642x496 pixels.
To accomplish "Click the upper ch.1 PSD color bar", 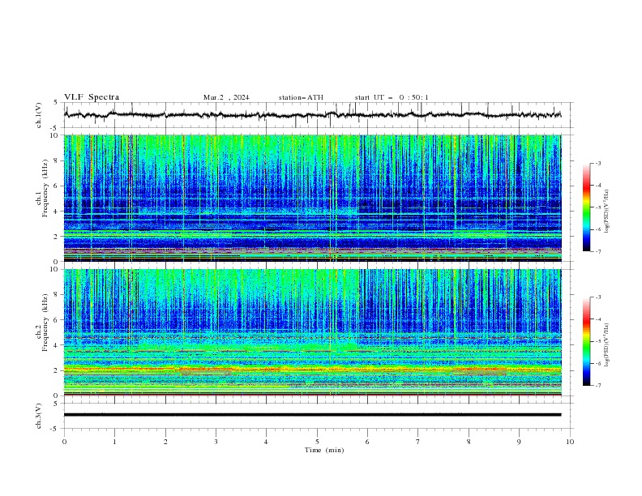I will coord(586,207).
